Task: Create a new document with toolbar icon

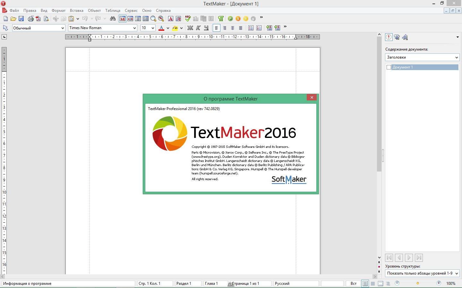Action: pyautogui.click(x=5, y=19)
